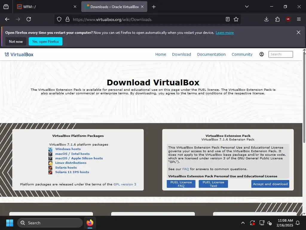Click the muted volume tray icon
Screen dimensions: 306x230
[x=270, y=223]
